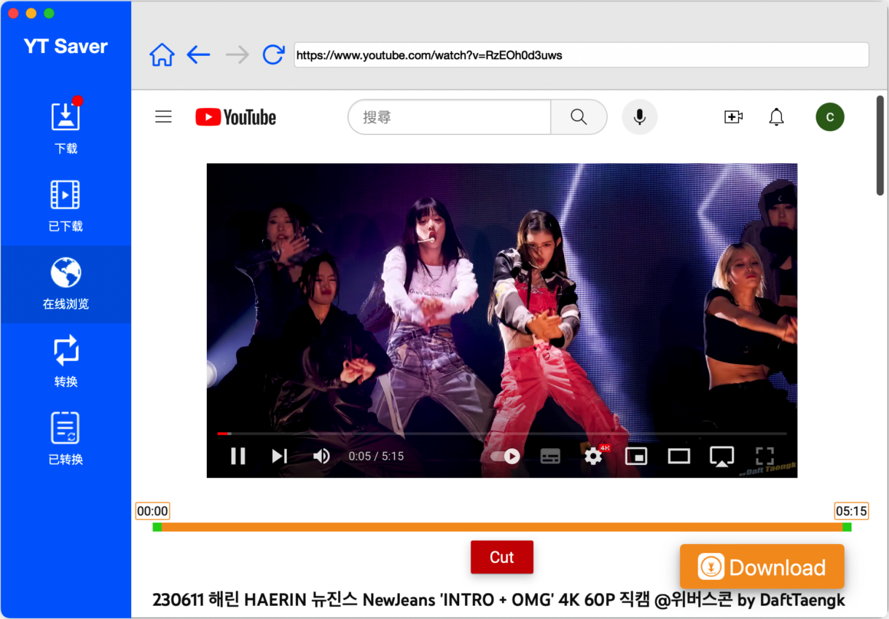Viewport: 889px width, 619px height.
Task: Click the HAERIN video title text
Action: coord(498,600)
